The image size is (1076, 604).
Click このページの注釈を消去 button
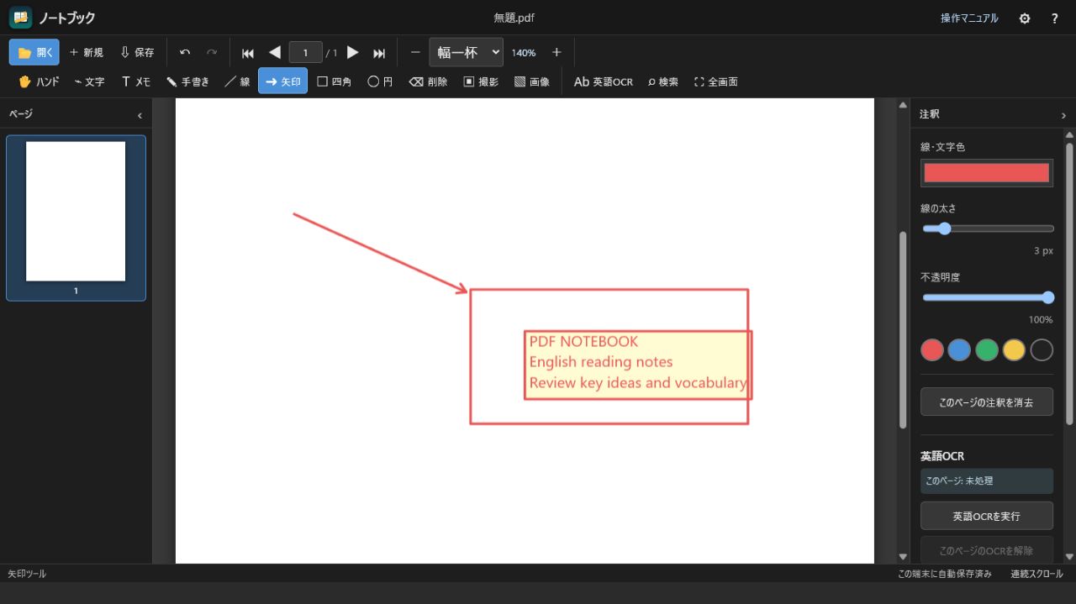(x=987, y=402)
